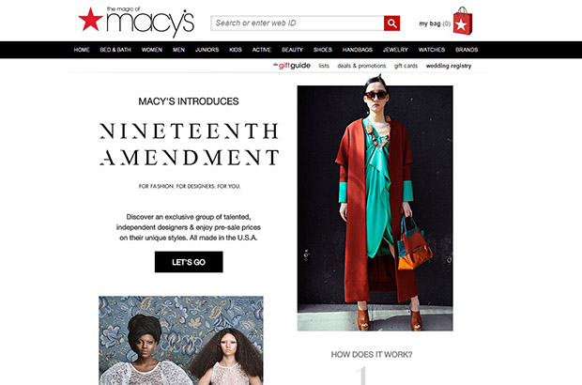The height and width of the screenshot is (385, 582).
Task: Open the Jewelry category
Action: click(x=395, y=50)
